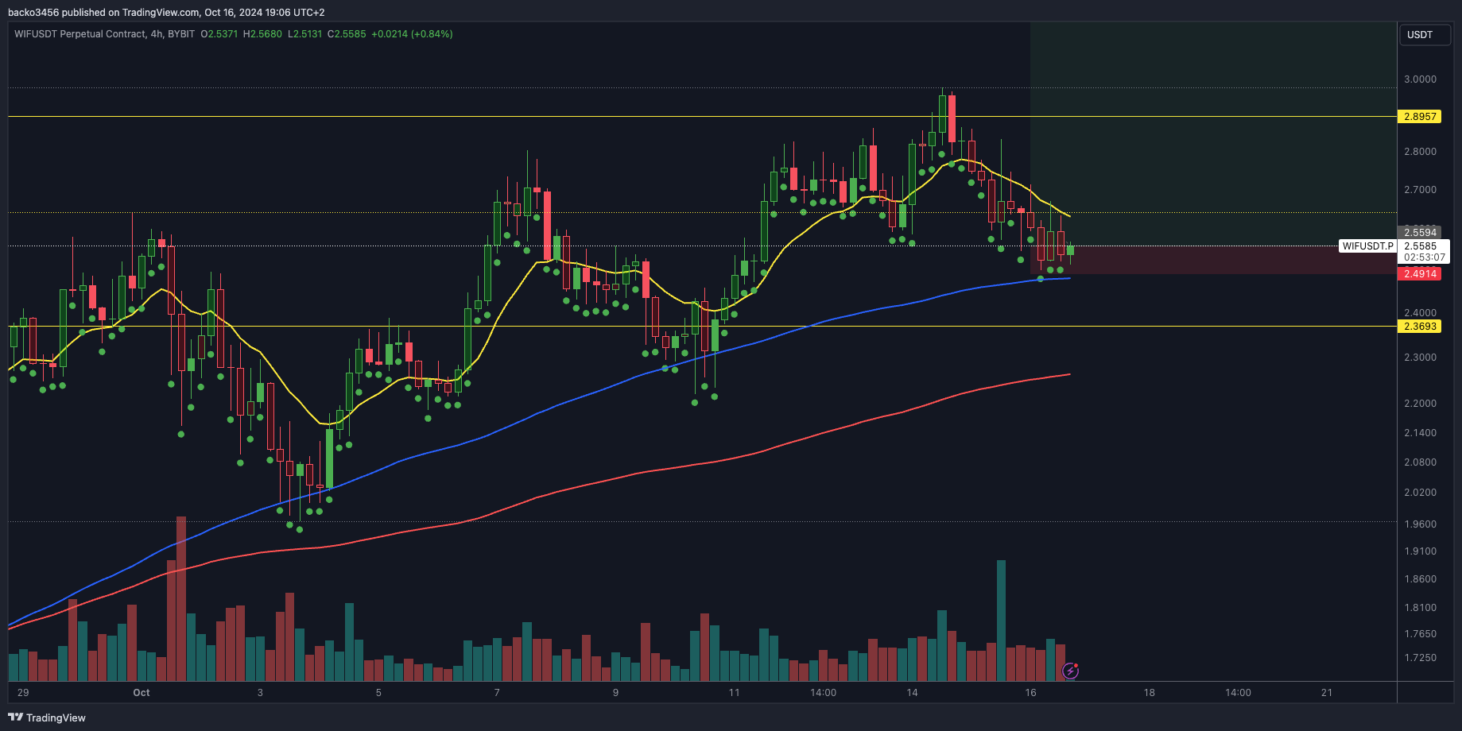Viewport: 1462px width, 731px height.
Task: Click the 3.0000 price axis tick
Action: coord(1420,79)
